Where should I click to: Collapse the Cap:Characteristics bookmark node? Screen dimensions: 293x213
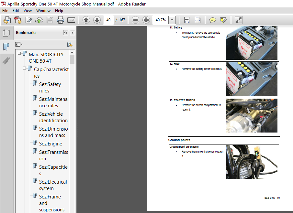(x=25, y=68)
